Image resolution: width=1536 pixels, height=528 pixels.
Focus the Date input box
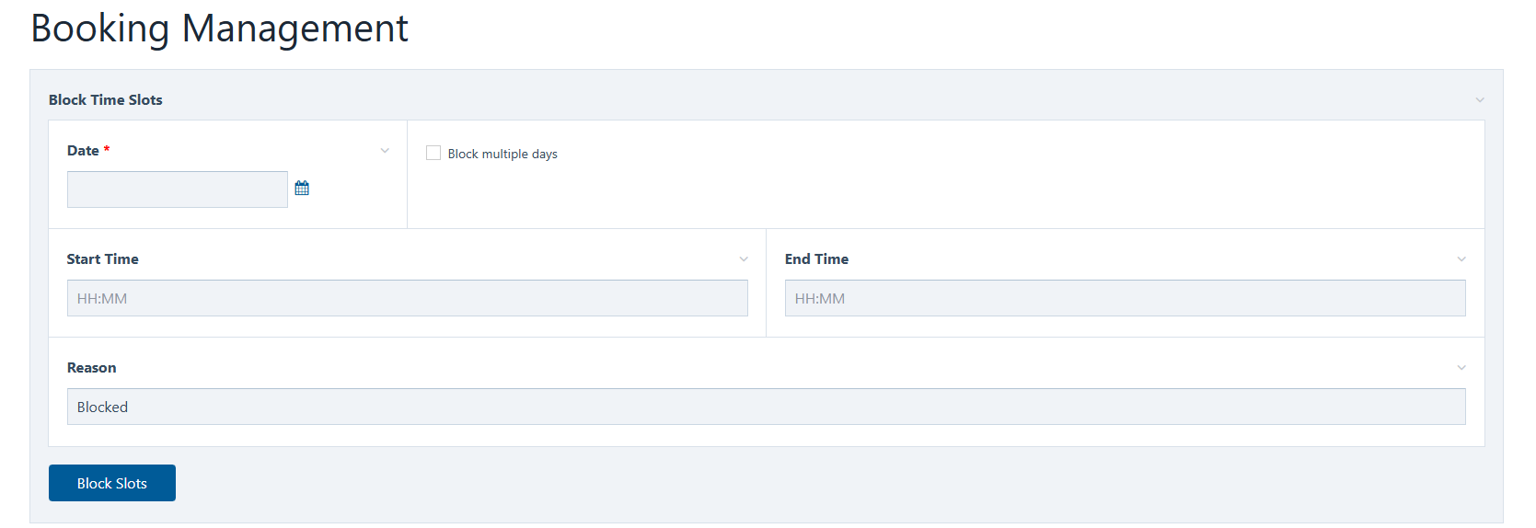point(178,189)
